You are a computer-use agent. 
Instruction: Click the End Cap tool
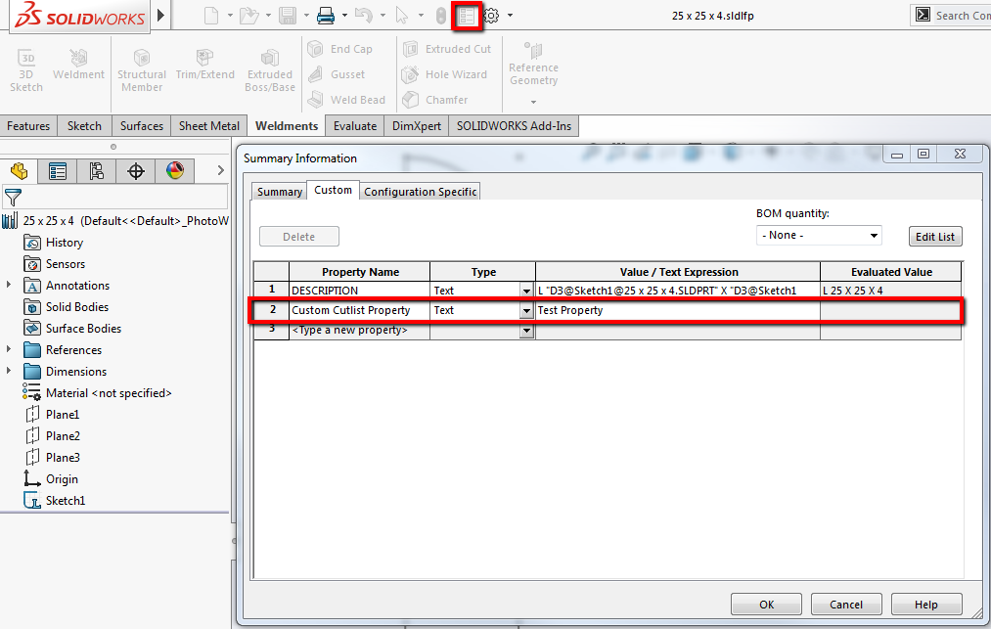(340, 49)
